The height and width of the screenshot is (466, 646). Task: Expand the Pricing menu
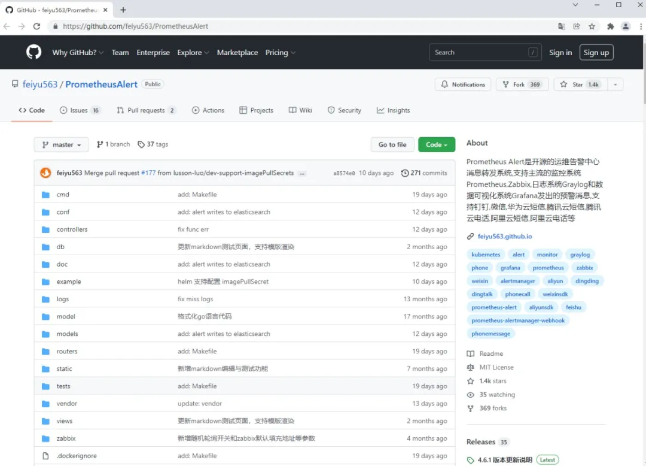click(x=280, y=52)
